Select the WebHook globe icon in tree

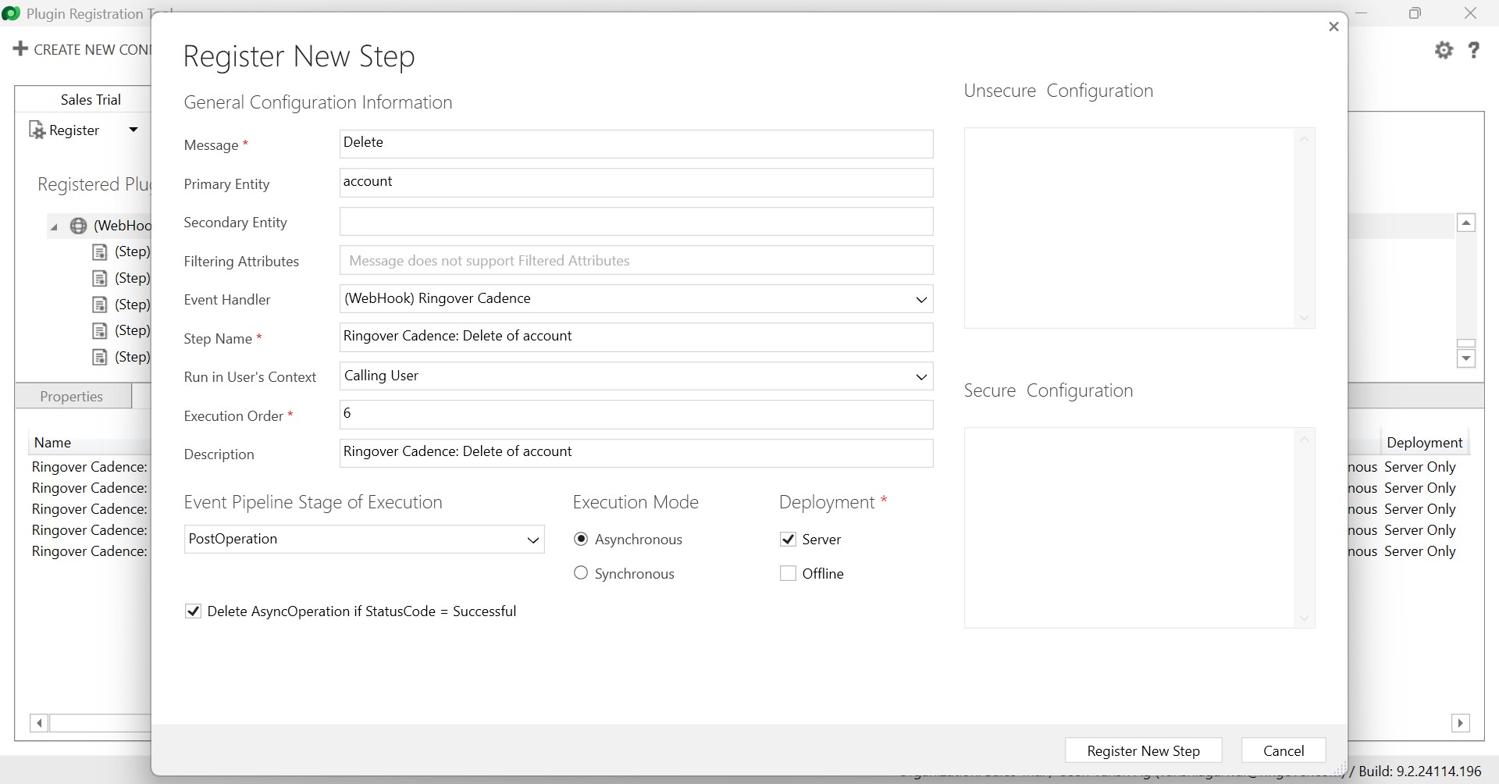click(x=78, y=226)
